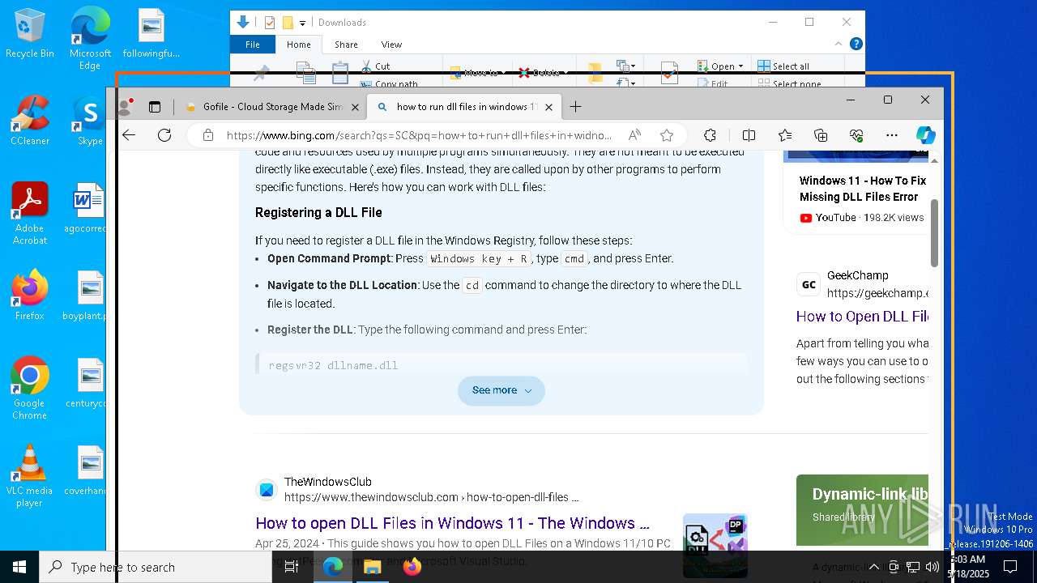The height and width of the screenshot is (583, 1037).
Task: Refresh the Bing search page
Action: (x=164, y=135)
